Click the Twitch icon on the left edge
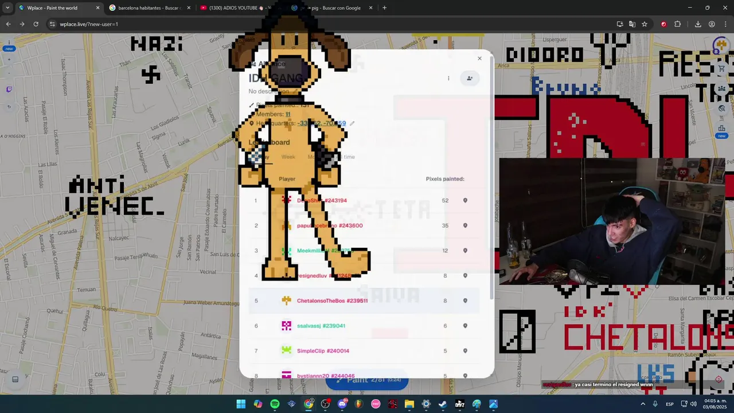Image resolution: width=734 pixels, height=413 pixels. [9, 89]
